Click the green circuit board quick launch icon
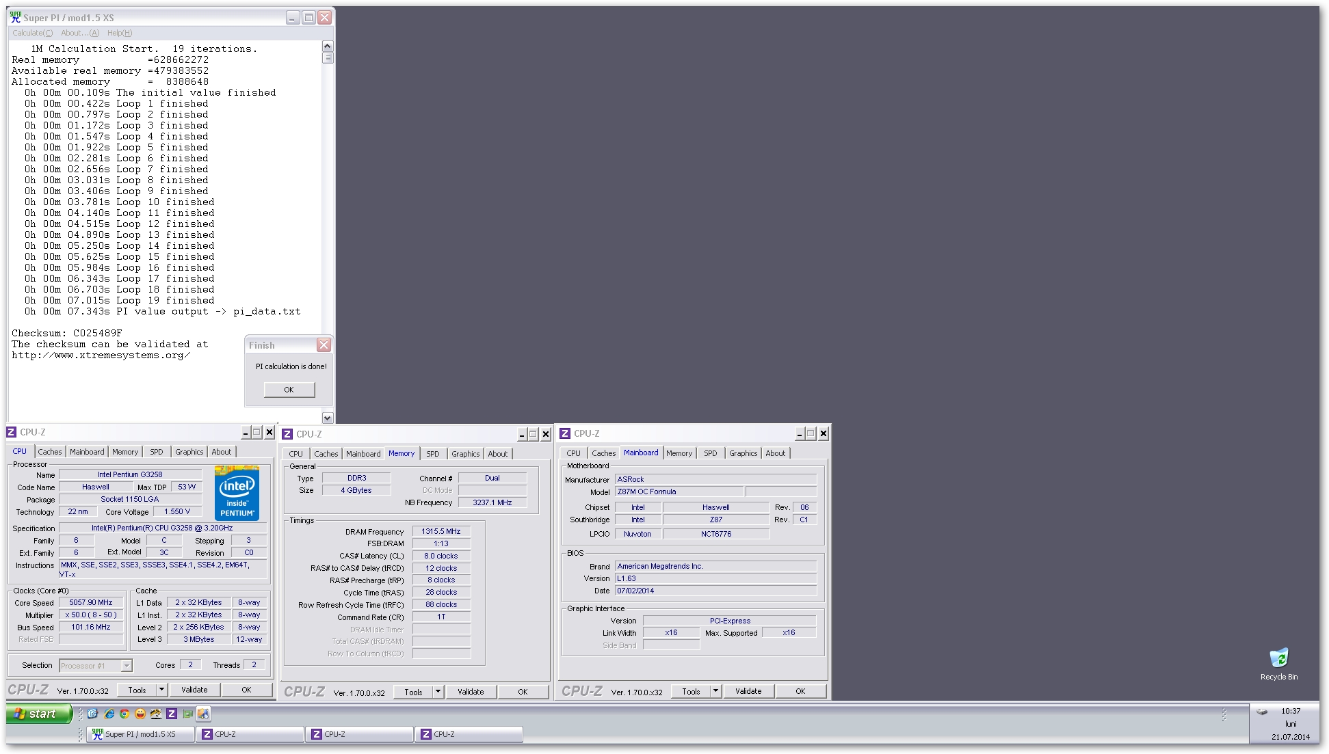 tap(187, 714)
